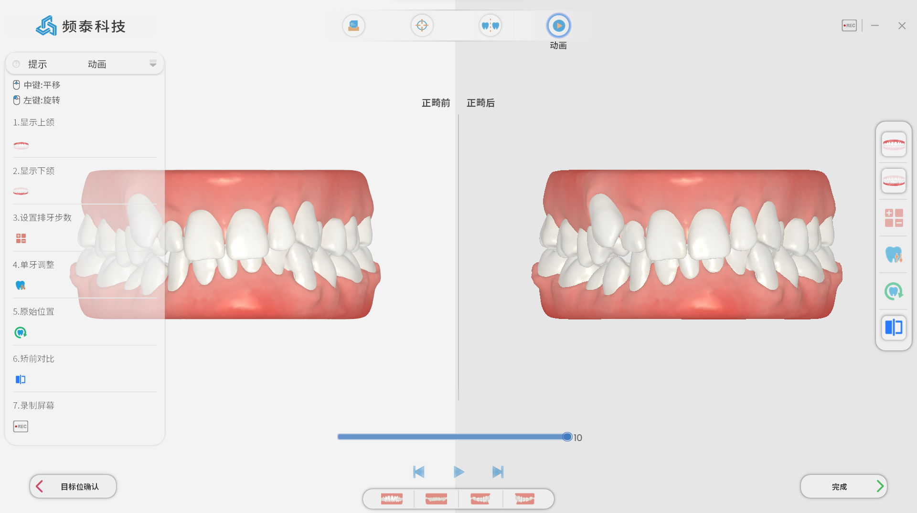The image size is (917, 513).
Task: Play the teeth movement animation
Action: (x=458, y=472)
